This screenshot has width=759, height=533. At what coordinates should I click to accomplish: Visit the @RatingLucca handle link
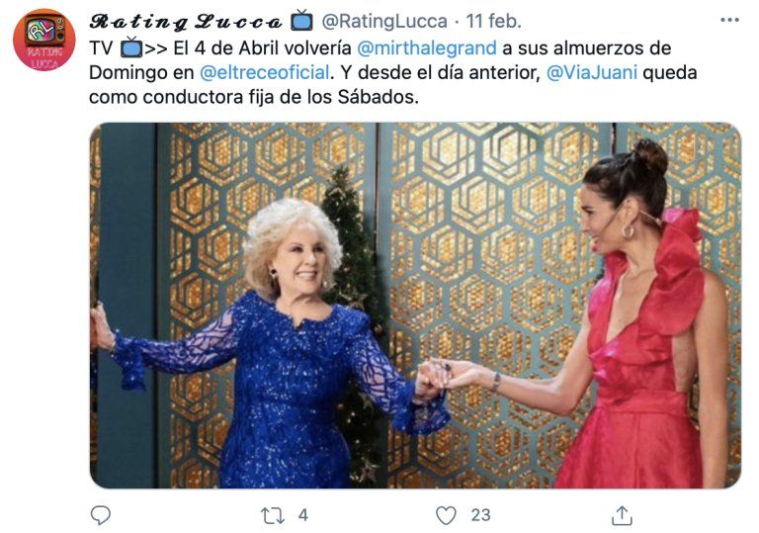click(384, 22)
